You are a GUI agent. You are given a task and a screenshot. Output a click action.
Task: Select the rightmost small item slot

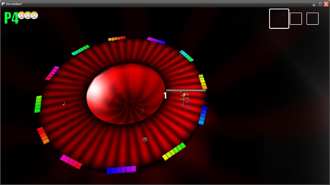click(x=312, y=19)
